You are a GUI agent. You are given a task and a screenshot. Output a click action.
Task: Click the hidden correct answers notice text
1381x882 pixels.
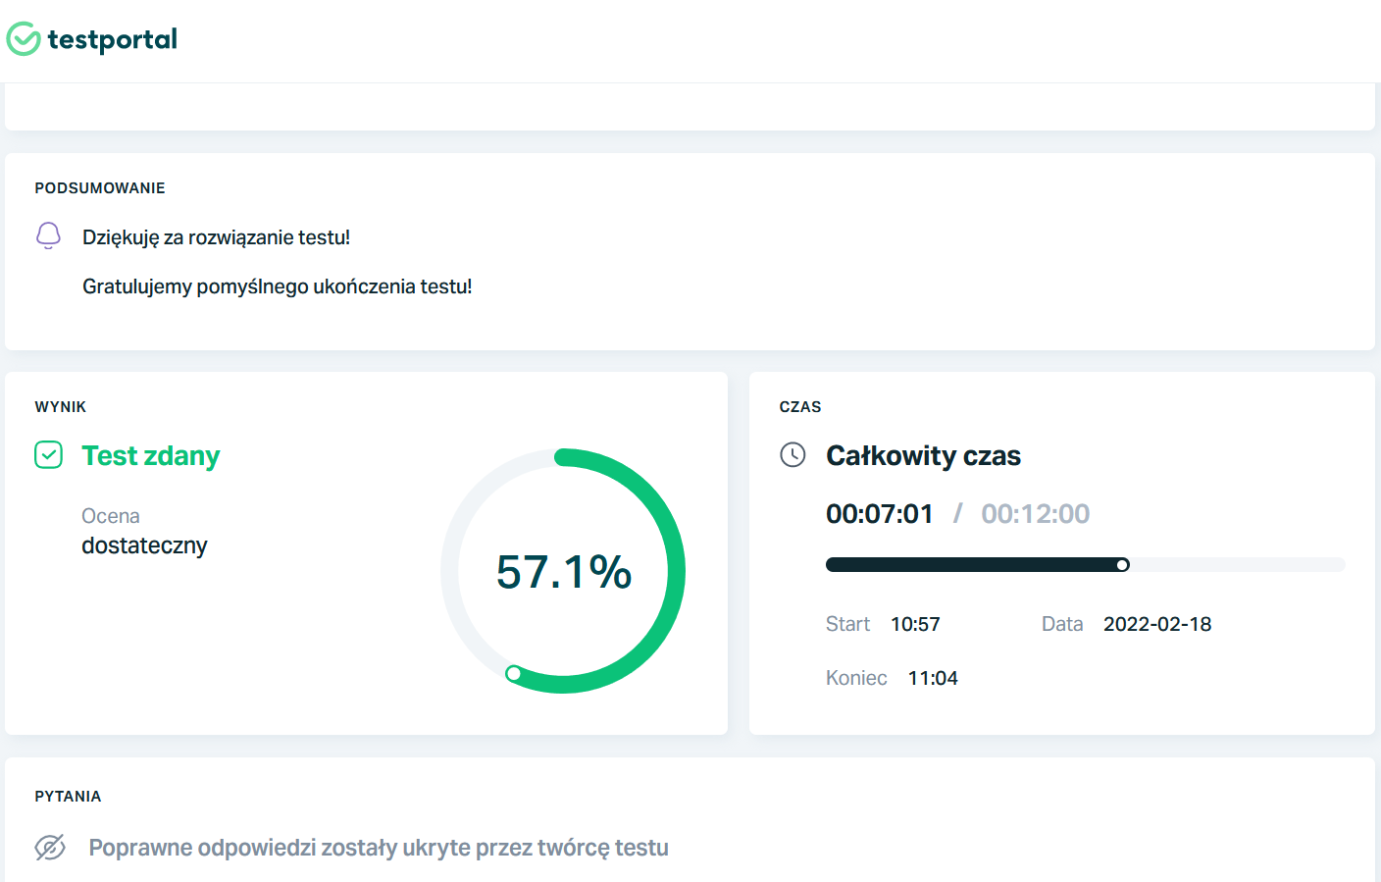pyautogui.click(x=379, y=848)
